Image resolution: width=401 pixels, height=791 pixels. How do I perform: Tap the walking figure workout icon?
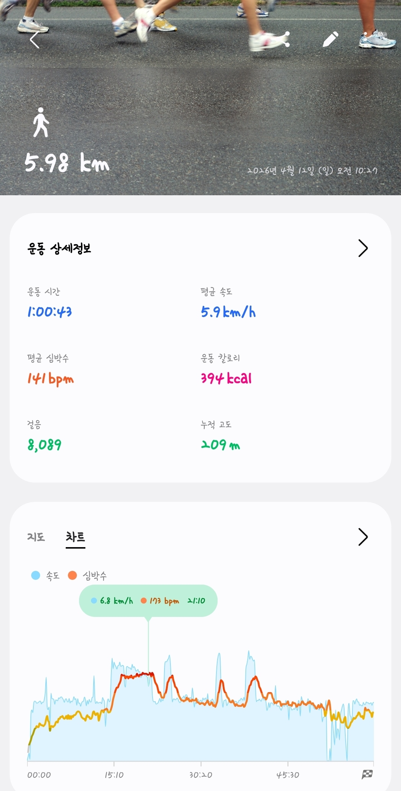pos(41,122)
